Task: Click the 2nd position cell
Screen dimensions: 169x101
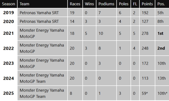Action: click(162, 48)
